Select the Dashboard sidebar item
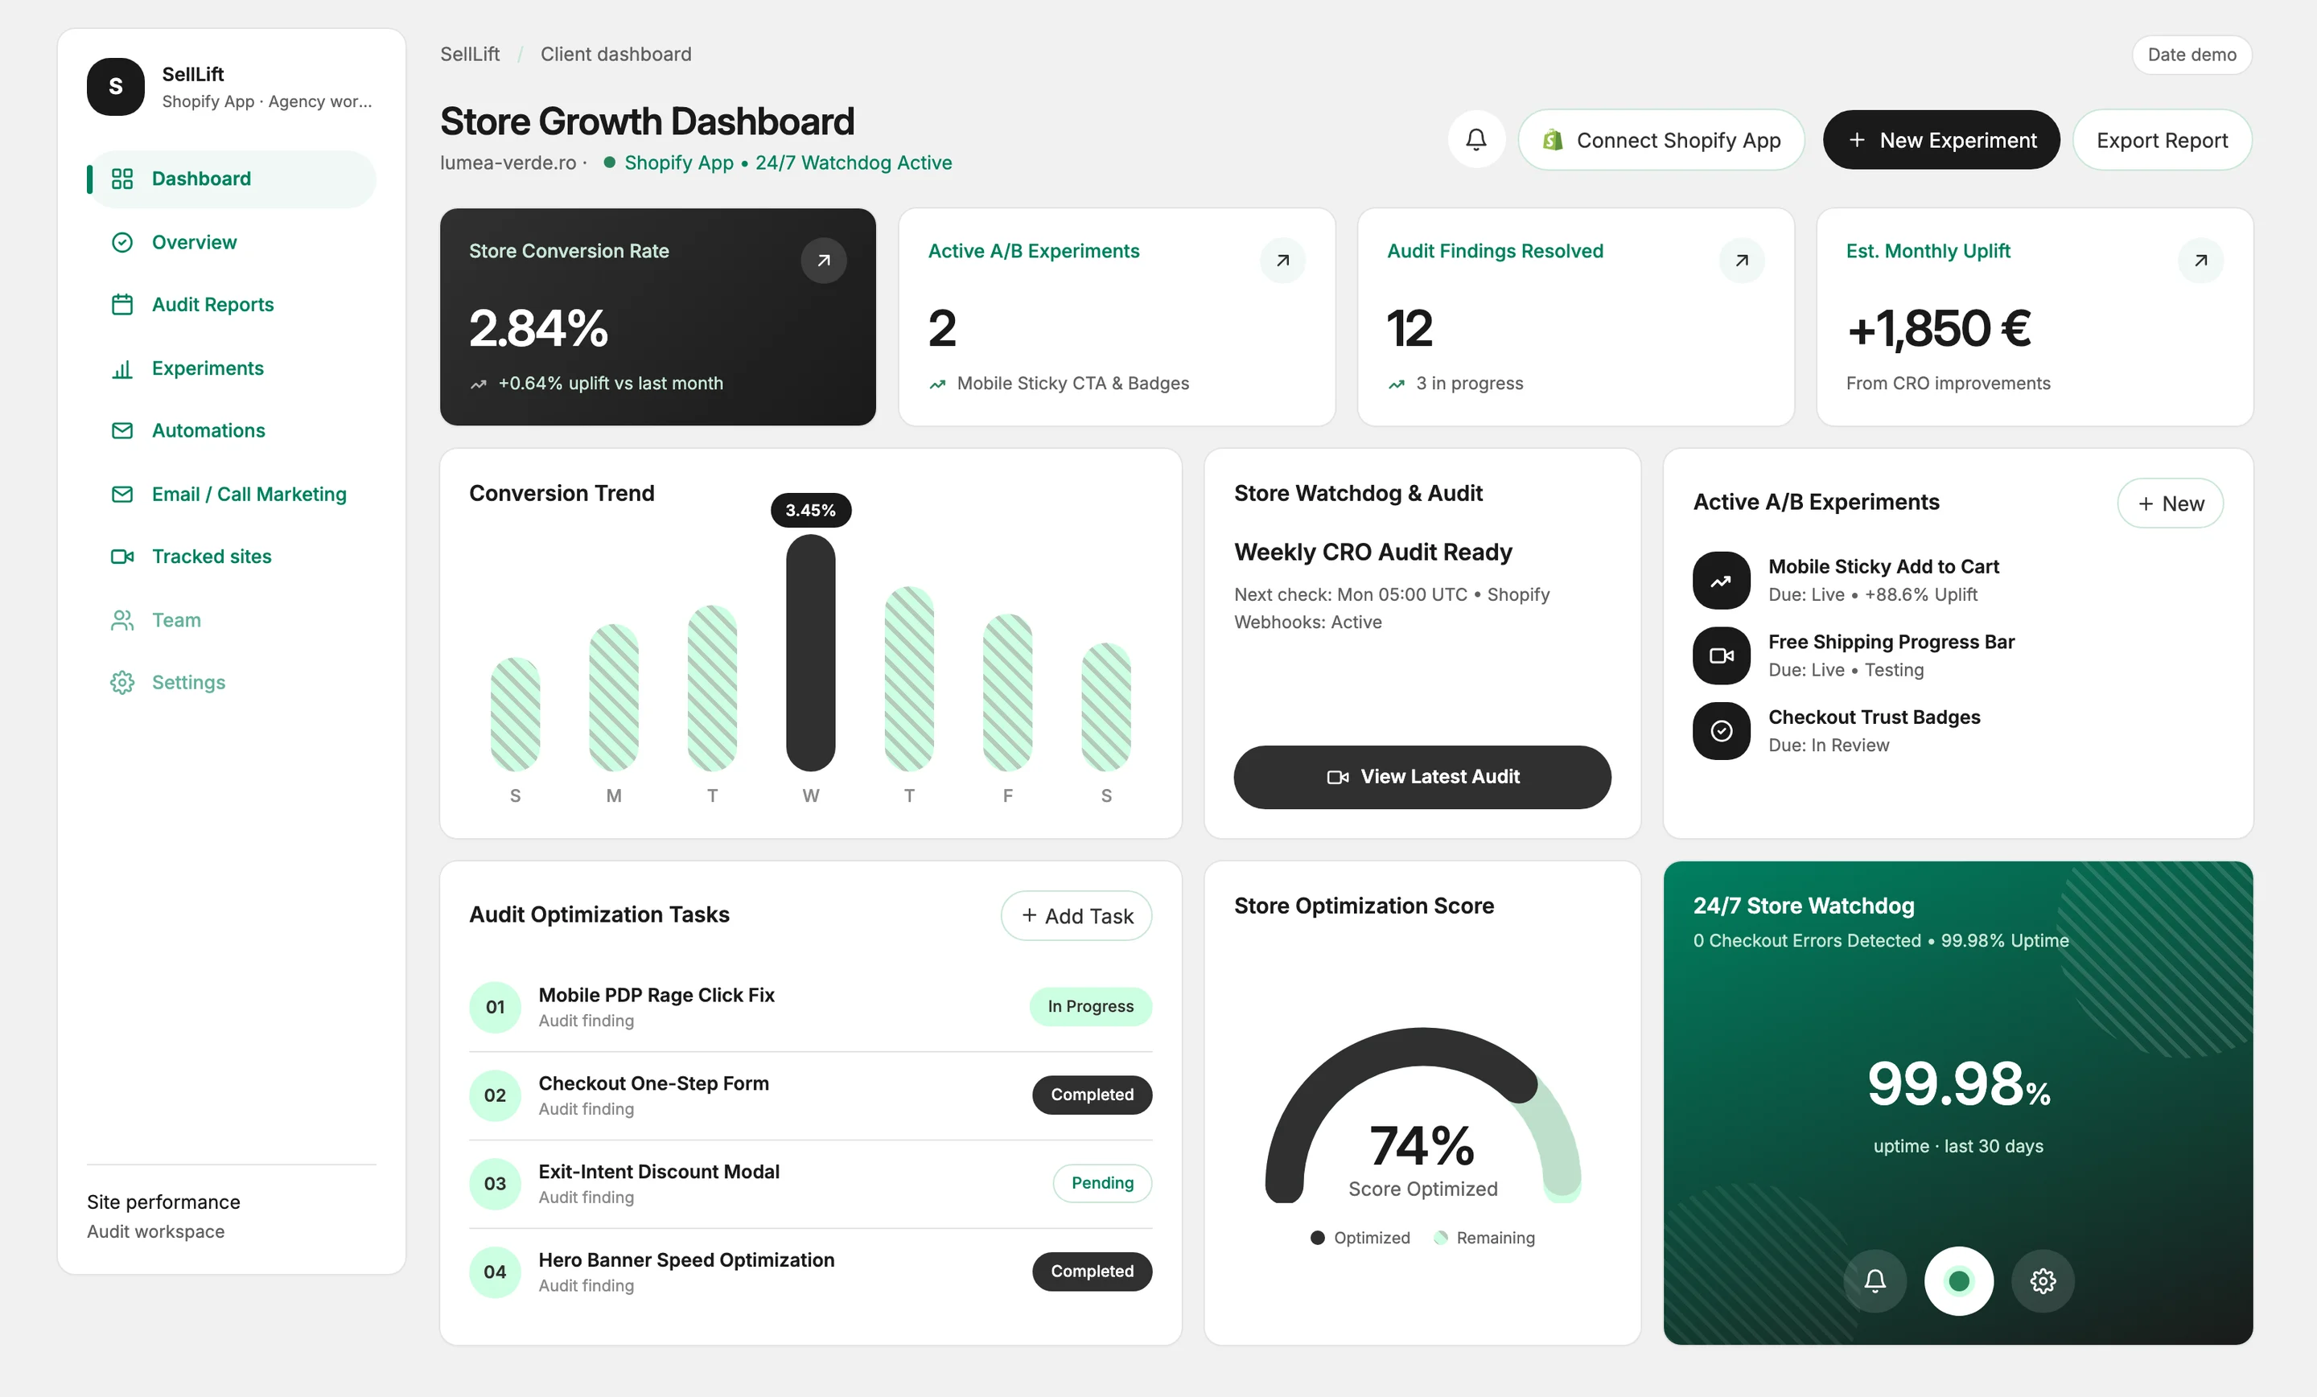This screenshot has width=2317, height=1397. pos(232,179)
